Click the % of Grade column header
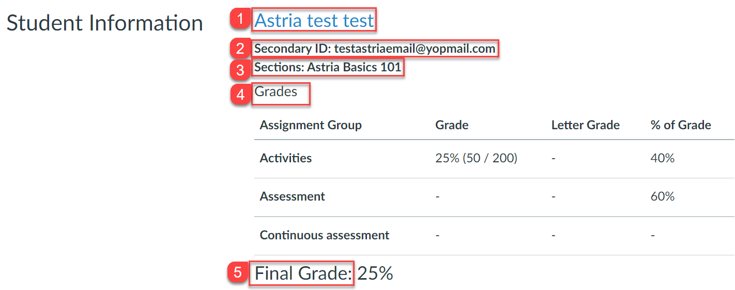 [x=681, y=125]
